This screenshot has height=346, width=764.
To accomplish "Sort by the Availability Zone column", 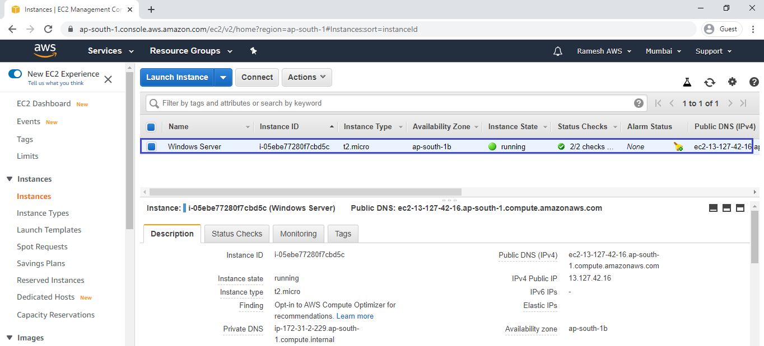I will [445, 127].
